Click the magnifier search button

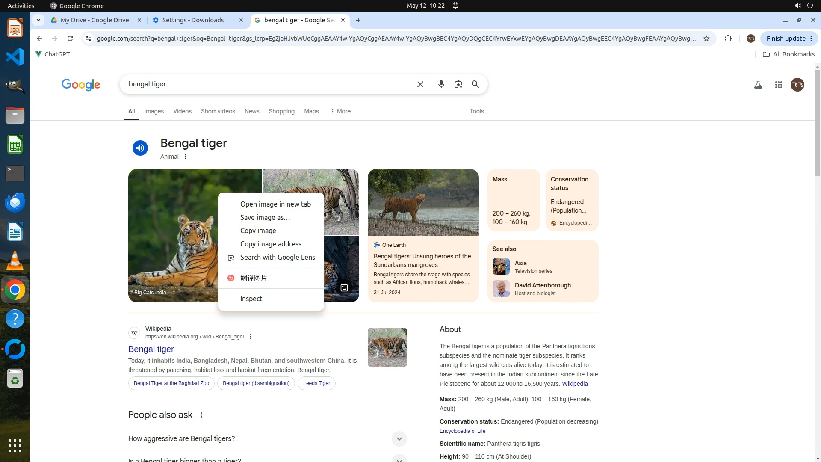(475, 84)
